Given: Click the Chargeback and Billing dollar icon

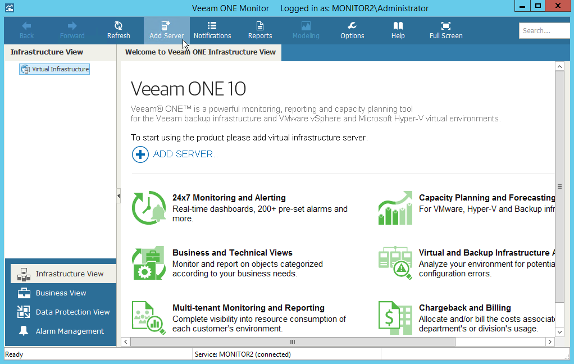Looking at the screenshot, I should [395, 318].
